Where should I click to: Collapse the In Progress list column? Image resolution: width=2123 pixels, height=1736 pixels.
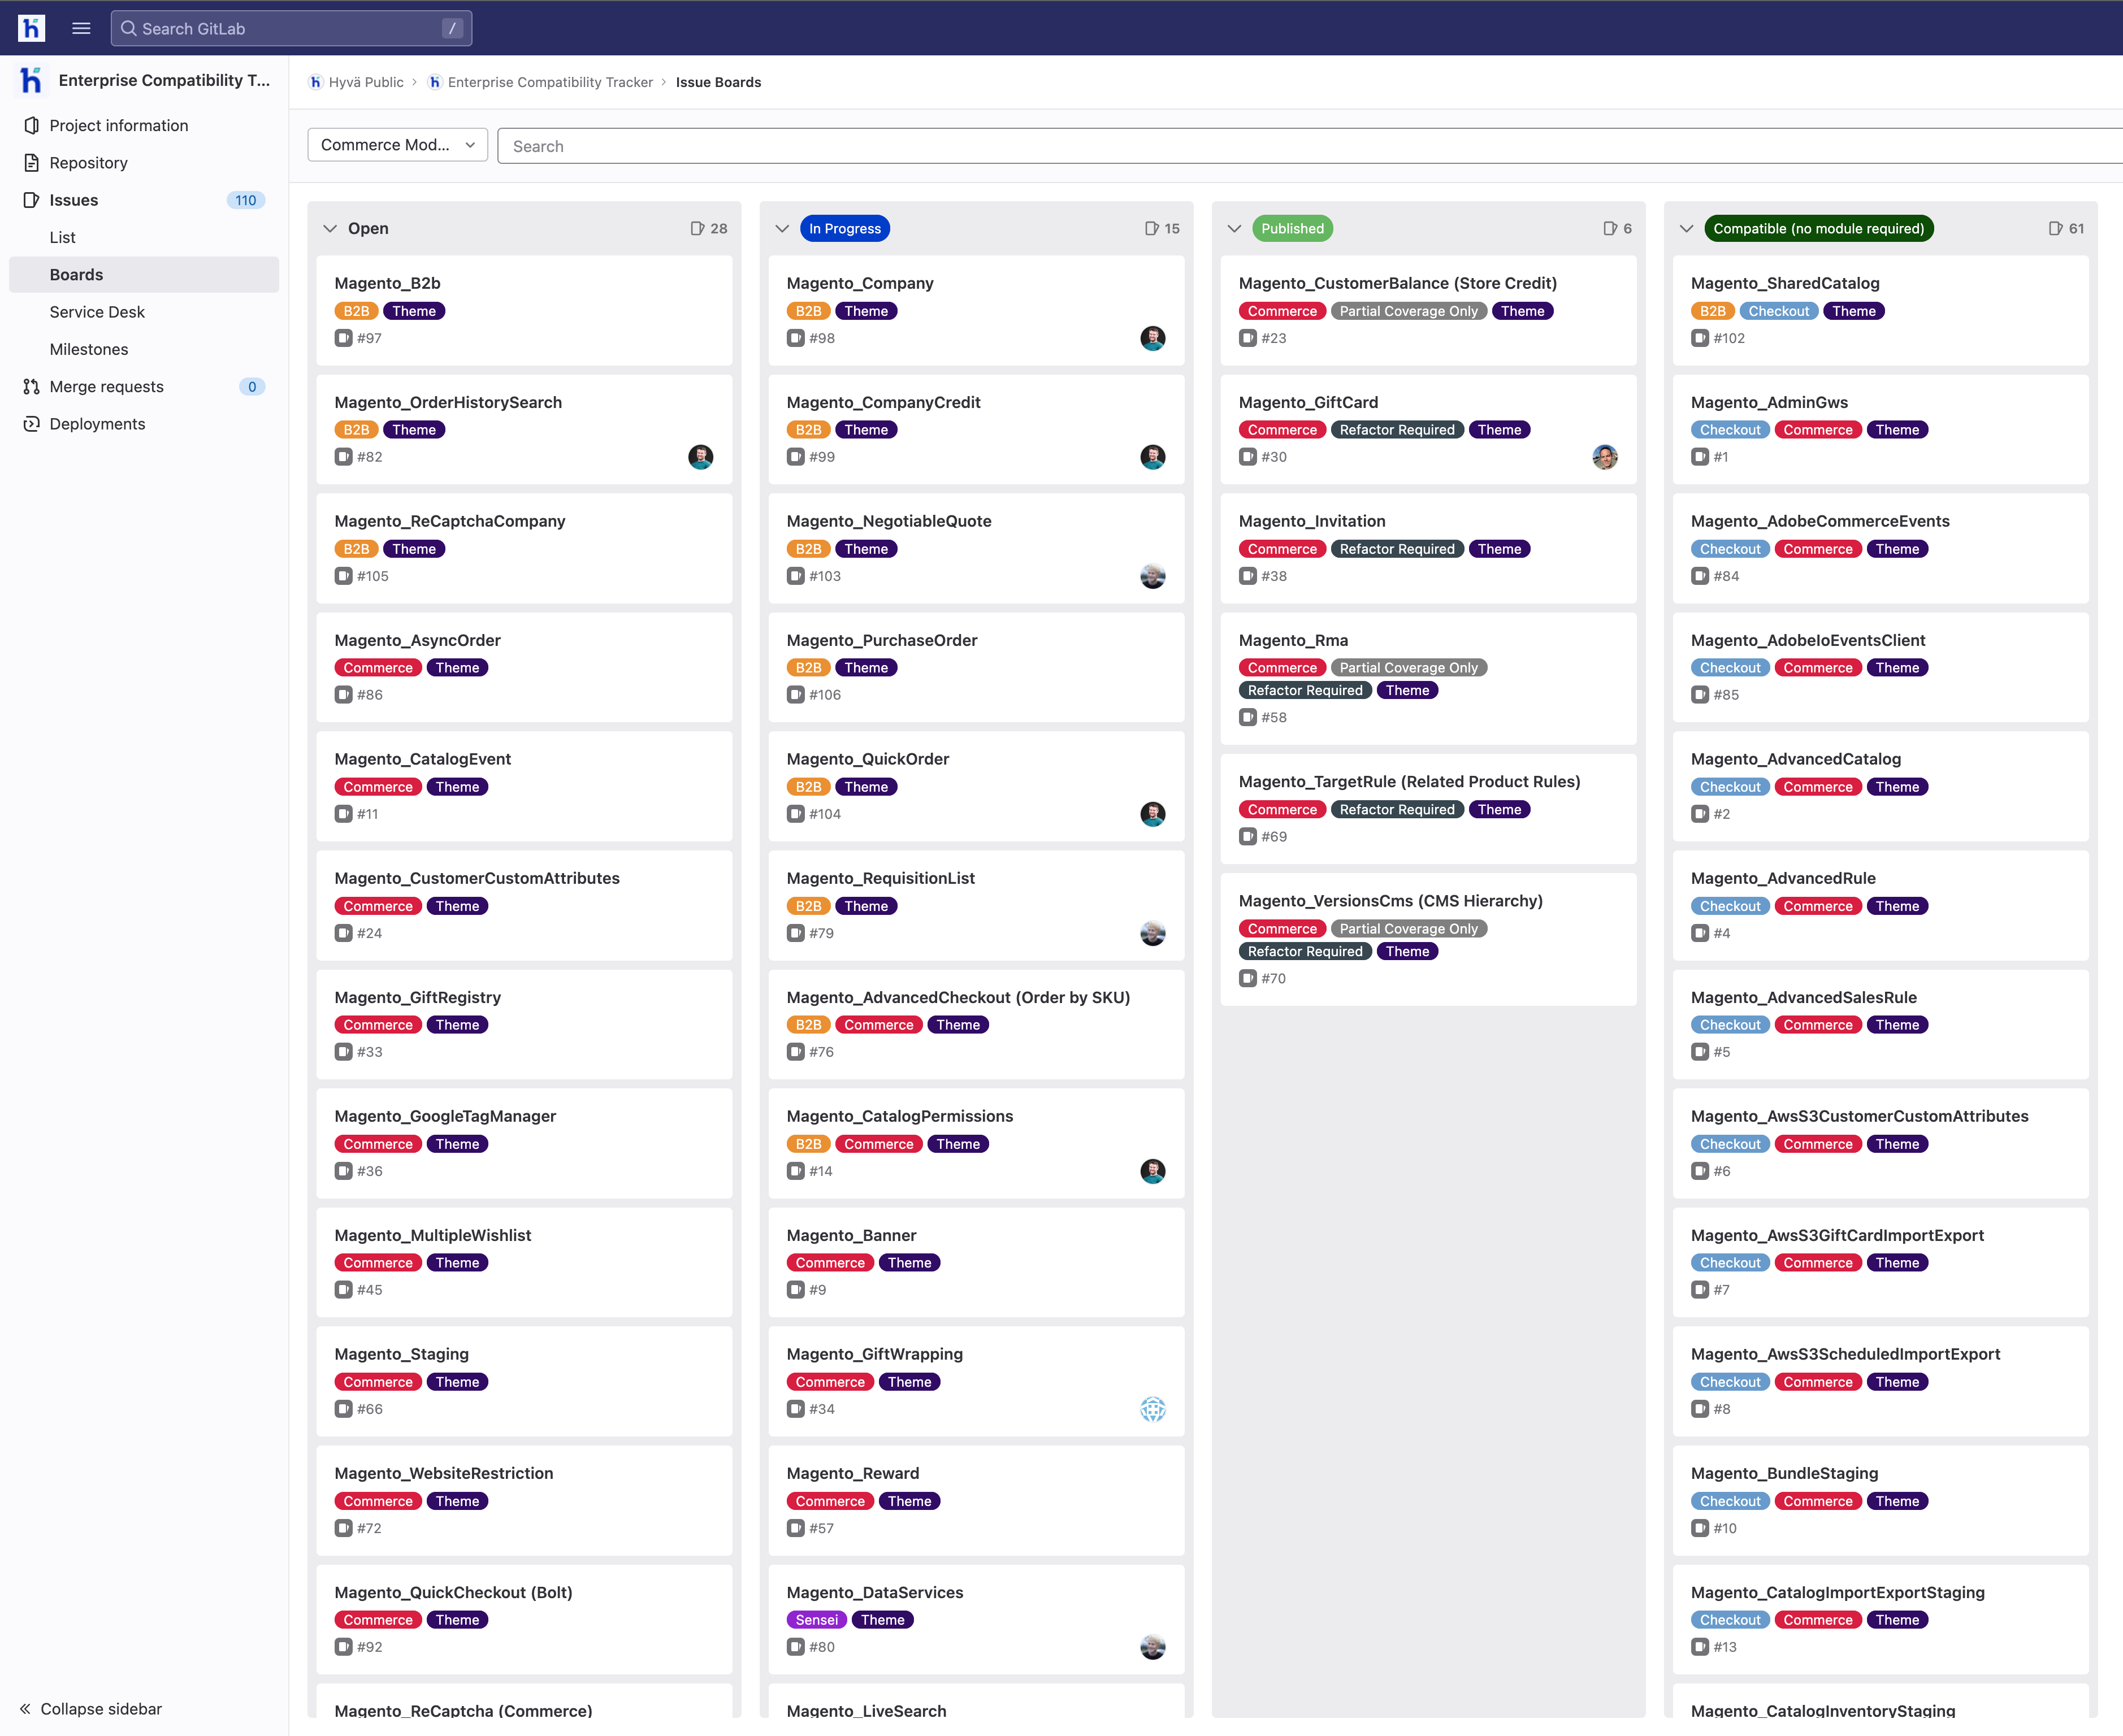pyautogui.click(x=782, y=229)
